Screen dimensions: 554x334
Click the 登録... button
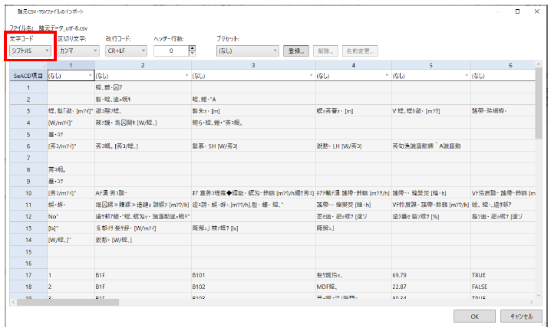(x=297, y=51)
